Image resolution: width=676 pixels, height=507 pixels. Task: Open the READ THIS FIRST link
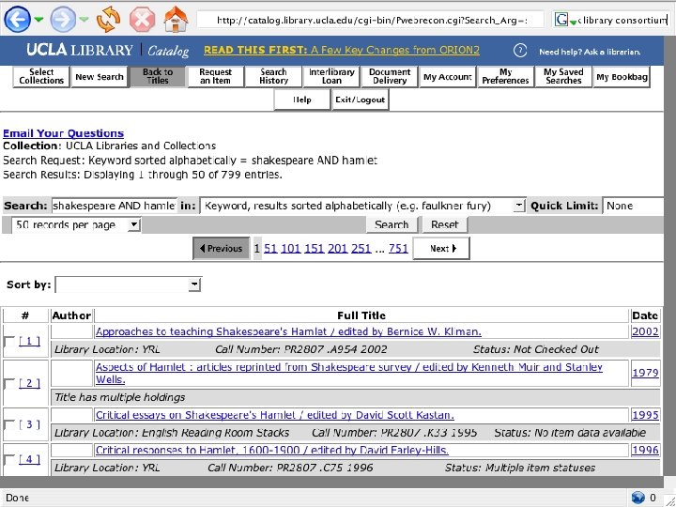coord(342,51)
